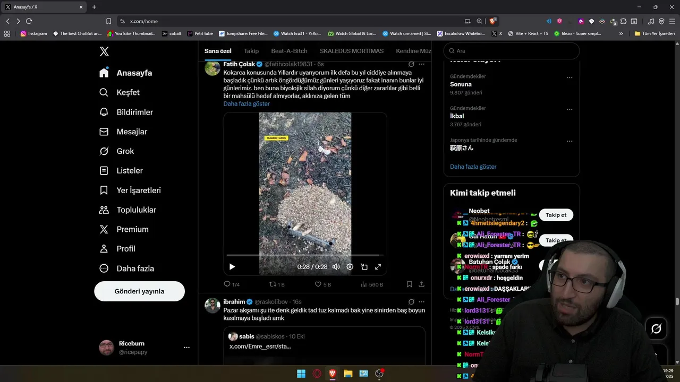Open Grok from the sidebar
The height and width of the screenshot is (382, 680).
coord(117,151)
